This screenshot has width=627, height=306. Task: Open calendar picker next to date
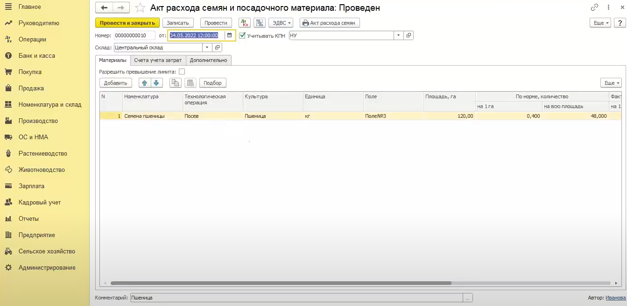(x=229, y=35)
